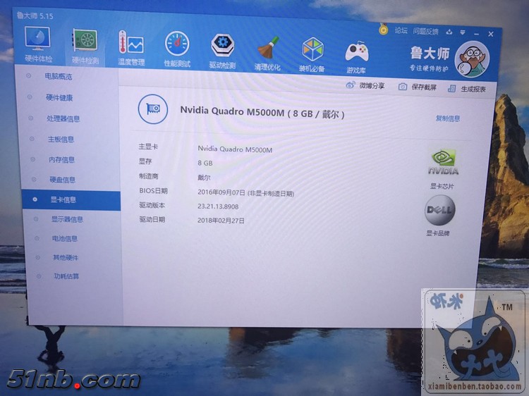
Task: Click 主显卡 value Nvidia Quadro M5000M
Action: click(235, 149)
